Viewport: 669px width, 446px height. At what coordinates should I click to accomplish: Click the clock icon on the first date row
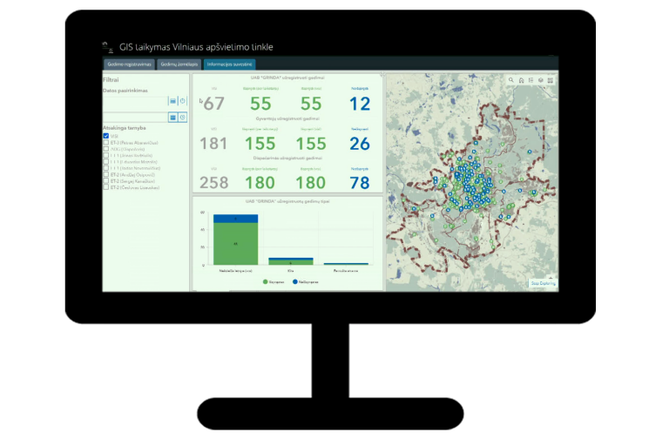tap(183, 101)
